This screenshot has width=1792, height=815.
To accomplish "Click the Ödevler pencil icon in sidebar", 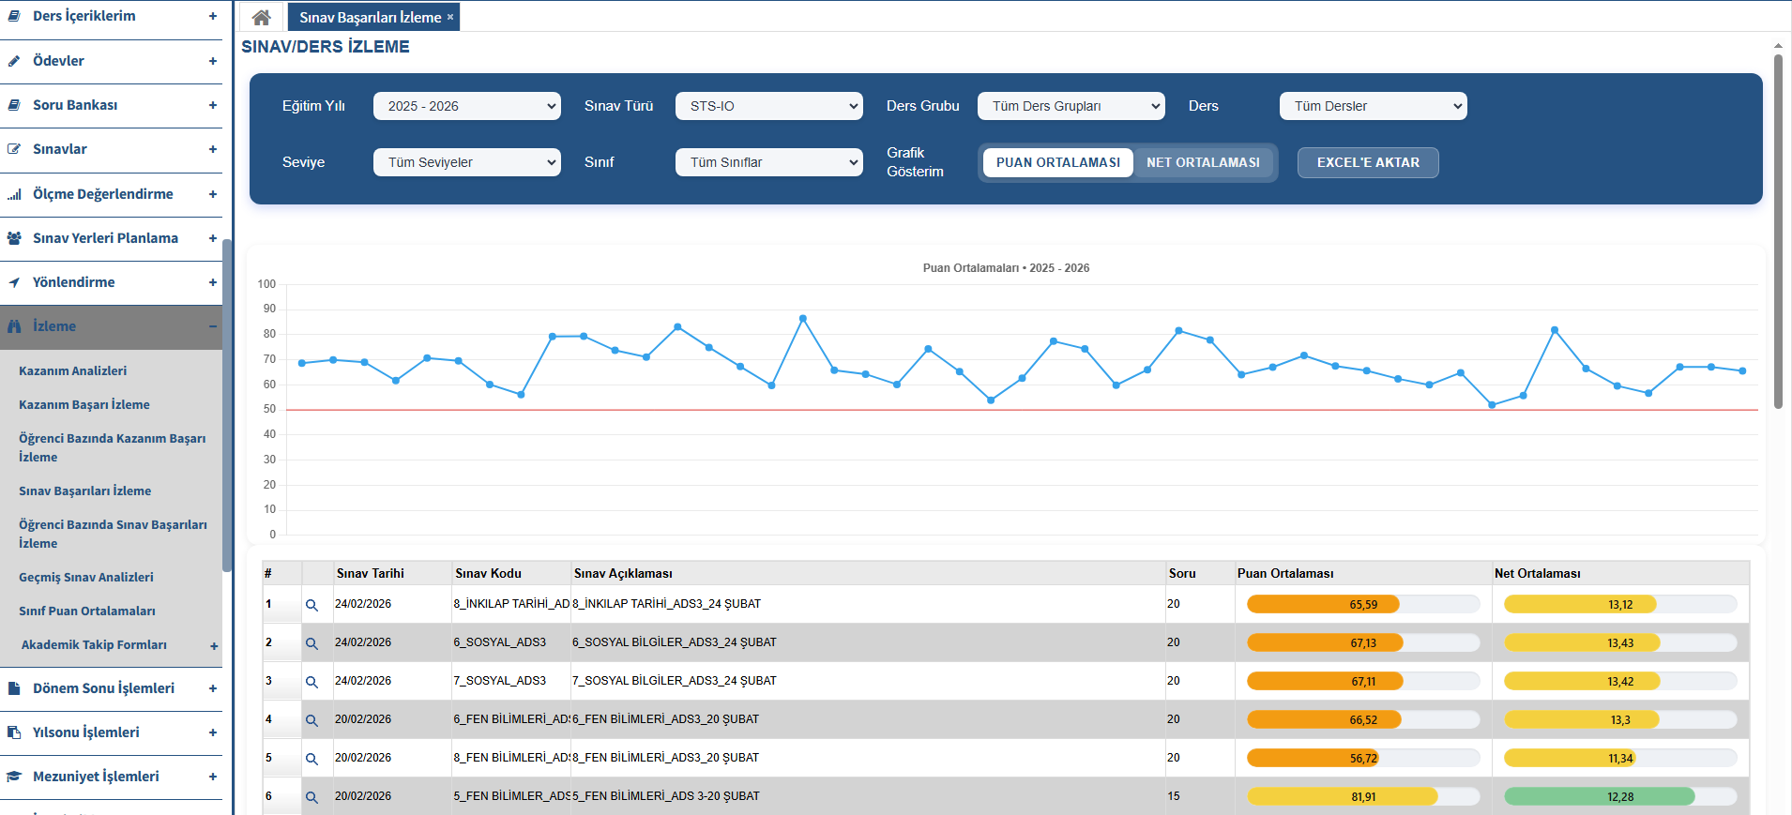I will pyautogui.click(x=14, y=61).
